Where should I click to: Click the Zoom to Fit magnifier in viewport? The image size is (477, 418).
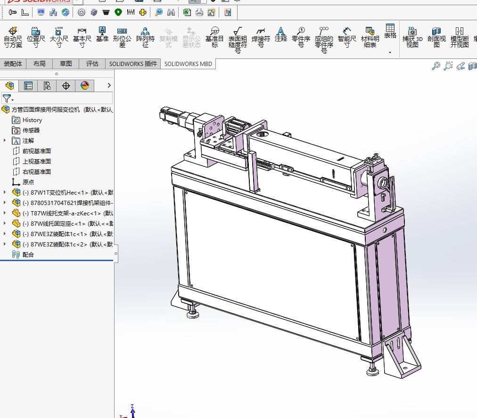(x=436, y=66)
